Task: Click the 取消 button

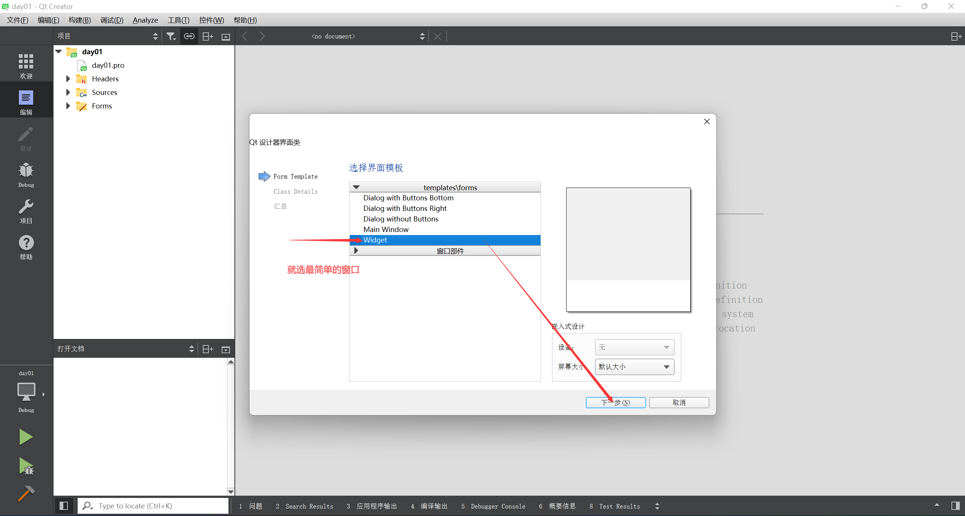Action: pos(679,403)
